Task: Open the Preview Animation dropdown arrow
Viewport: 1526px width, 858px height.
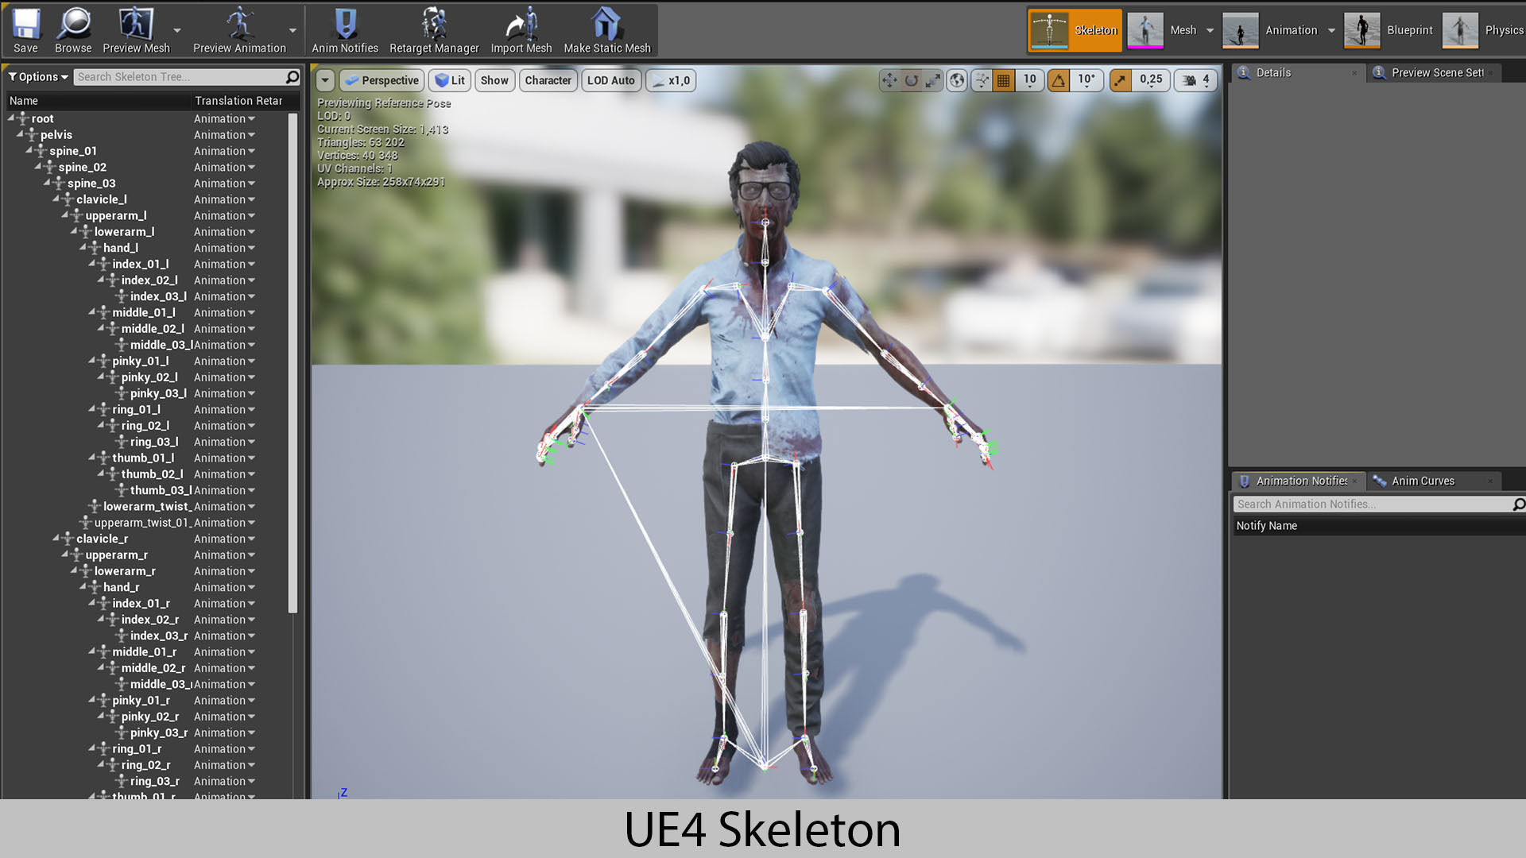Action: [292, 30]
